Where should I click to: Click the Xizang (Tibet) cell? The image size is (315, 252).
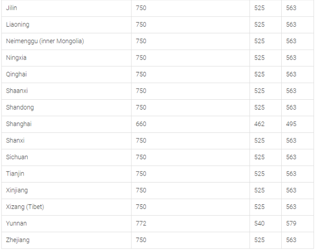click(25, 206)
